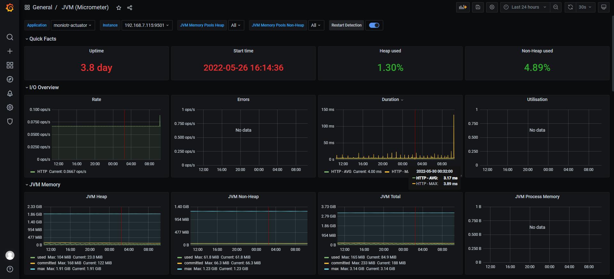
Task: Toggle max series in JVM Total legend
Action: point(335,269)
